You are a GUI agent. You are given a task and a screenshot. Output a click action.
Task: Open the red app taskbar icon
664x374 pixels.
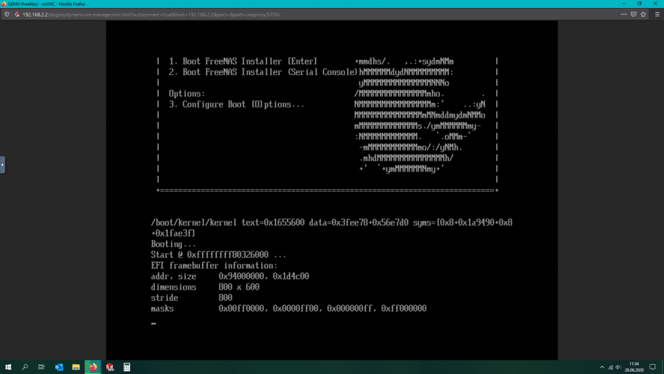[x=110, y=367]
